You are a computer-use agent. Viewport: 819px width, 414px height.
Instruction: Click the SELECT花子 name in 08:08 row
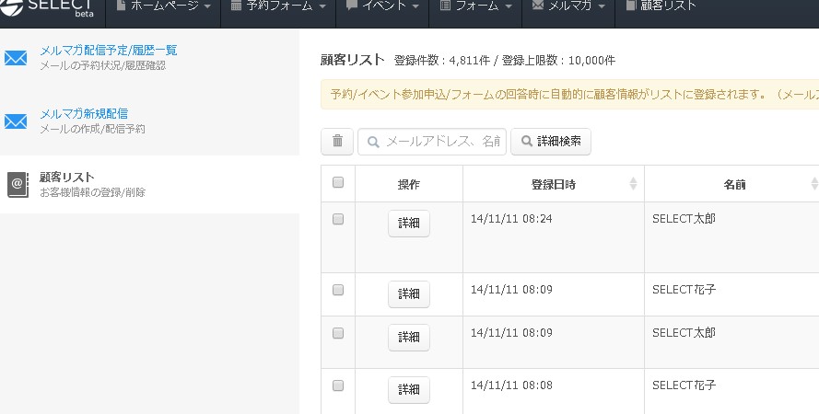(x=684, y=385)
